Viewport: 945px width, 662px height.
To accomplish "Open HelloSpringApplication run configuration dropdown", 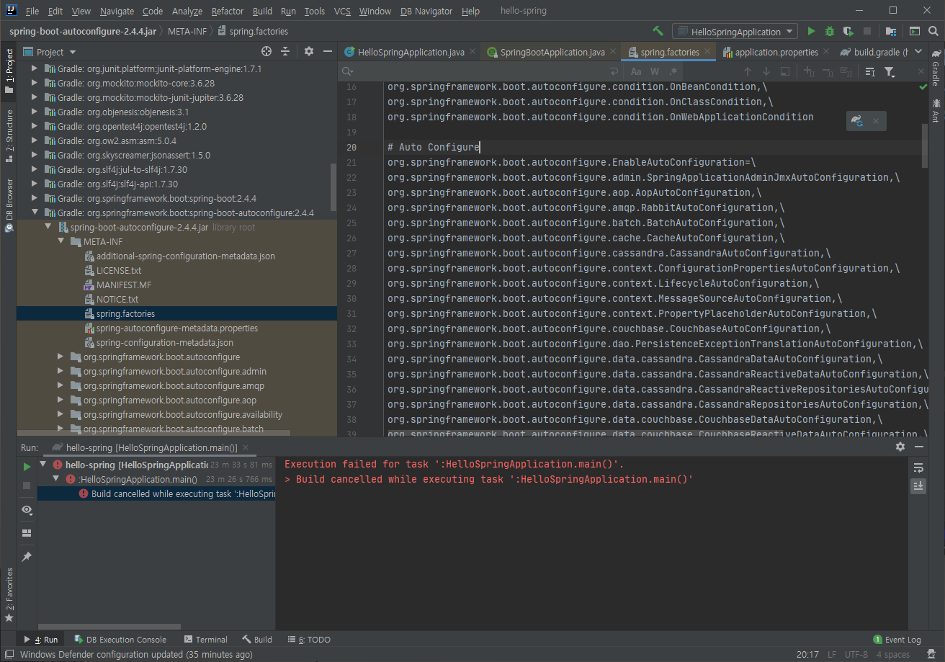I will pos(735,31).
